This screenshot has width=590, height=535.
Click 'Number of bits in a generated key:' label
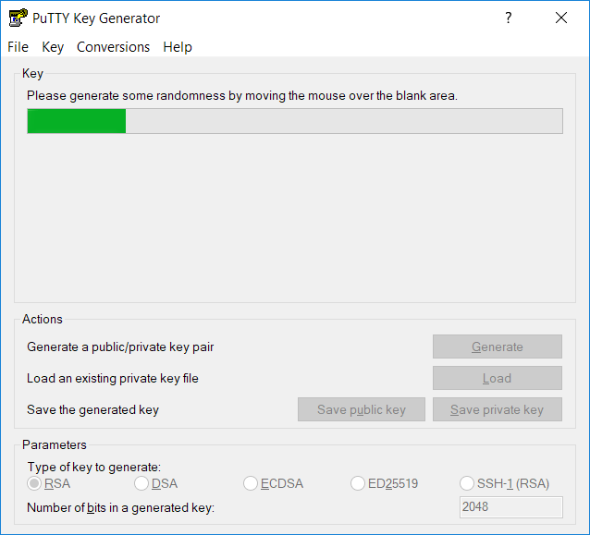pos(120,508)
